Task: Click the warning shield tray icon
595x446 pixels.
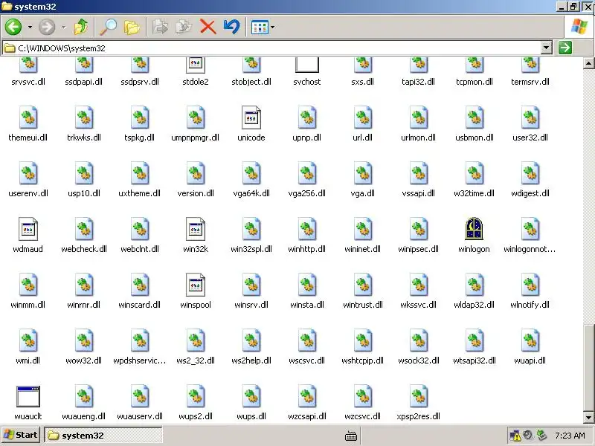Action: 515,435
